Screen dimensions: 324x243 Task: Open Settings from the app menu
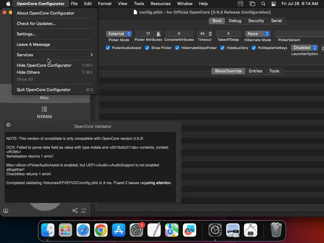pyautogui.click(x=55, y=34)
